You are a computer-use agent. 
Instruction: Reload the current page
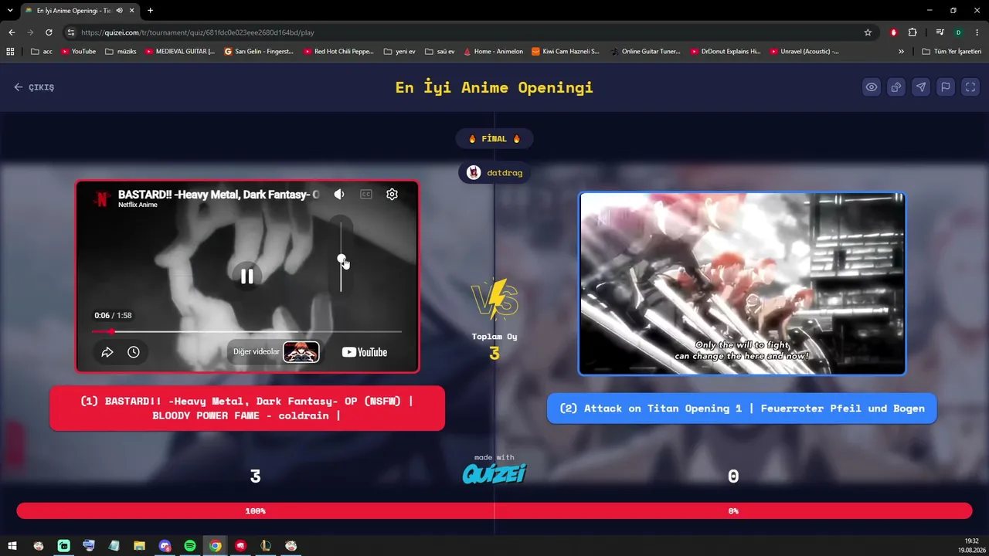coord(49,32)
